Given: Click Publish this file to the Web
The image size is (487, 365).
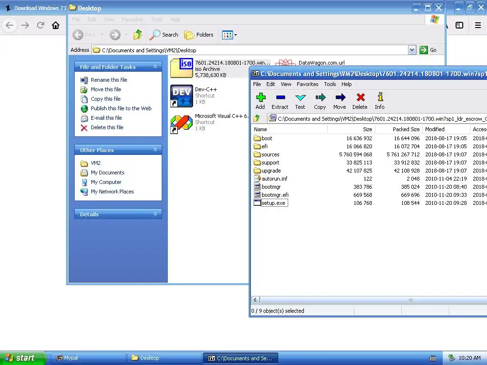Looking at the screenshot, I should tap(121, 108).
